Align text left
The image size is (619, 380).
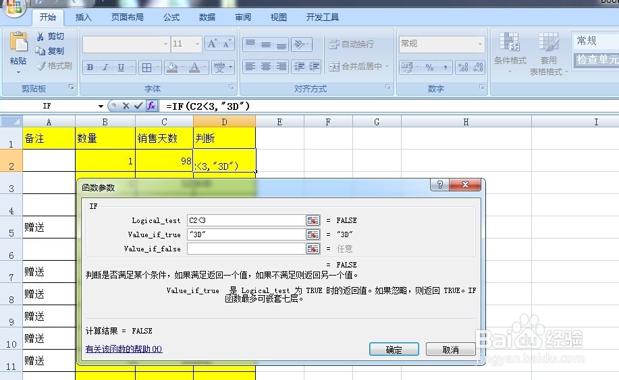pyautogui.click(x=250, y=67)
